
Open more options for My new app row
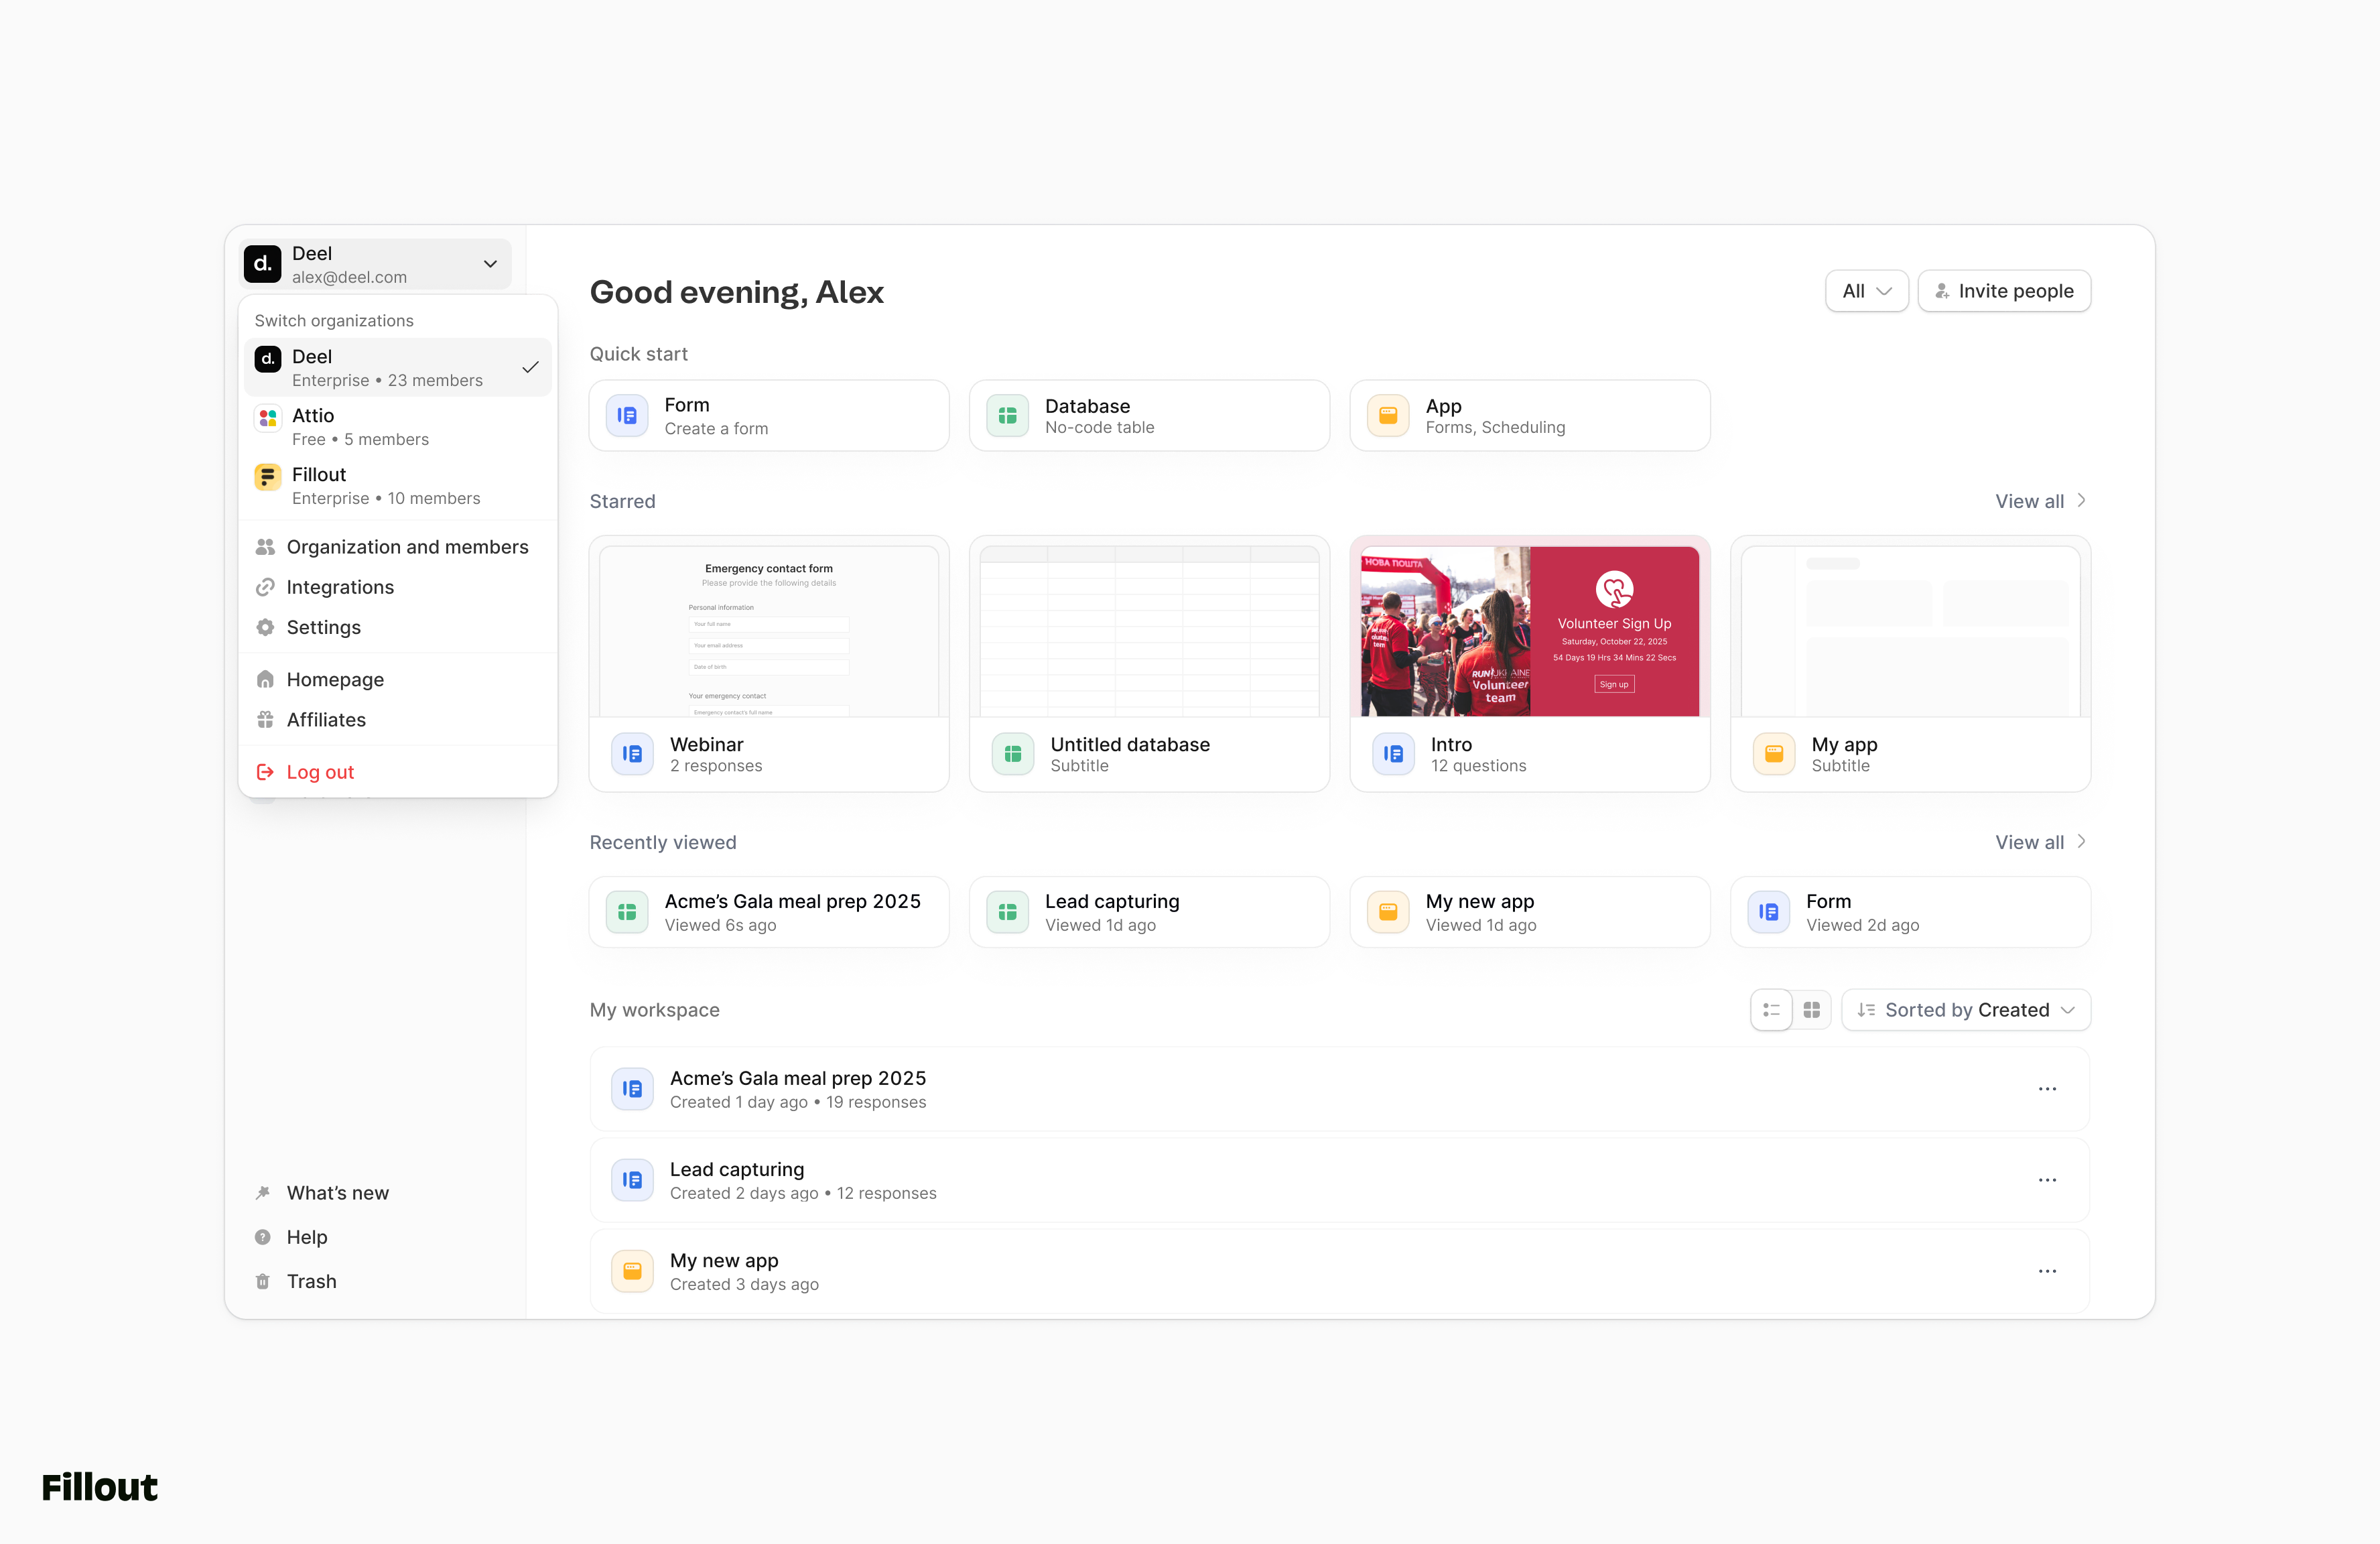pos(2047,1271)
